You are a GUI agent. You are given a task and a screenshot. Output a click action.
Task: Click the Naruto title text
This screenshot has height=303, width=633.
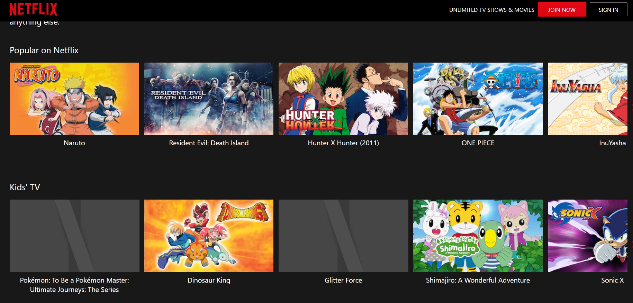tap(74, 143)
